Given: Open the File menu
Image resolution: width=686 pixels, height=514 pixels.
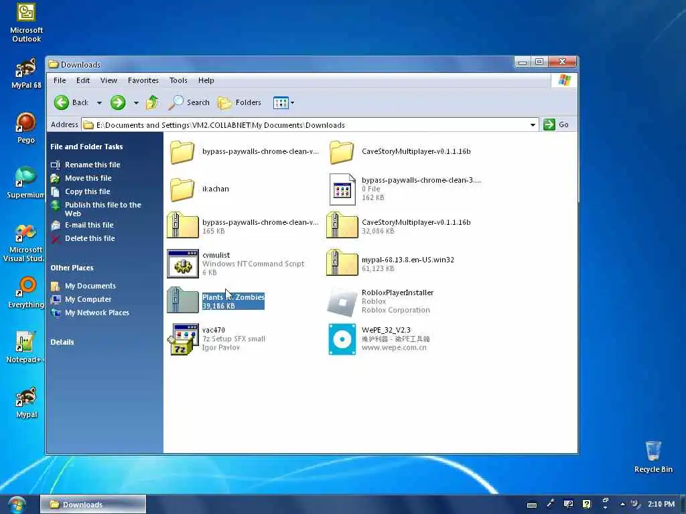Looking at the screenshot, I should click(60, 80).
